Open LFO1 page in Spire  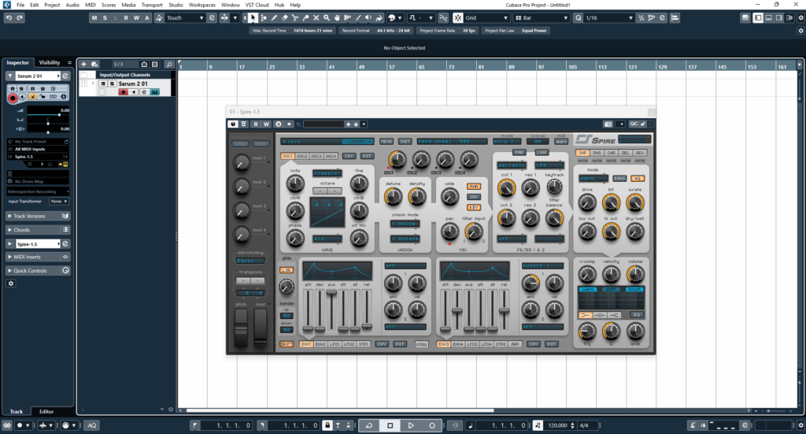tap(335, 344)
